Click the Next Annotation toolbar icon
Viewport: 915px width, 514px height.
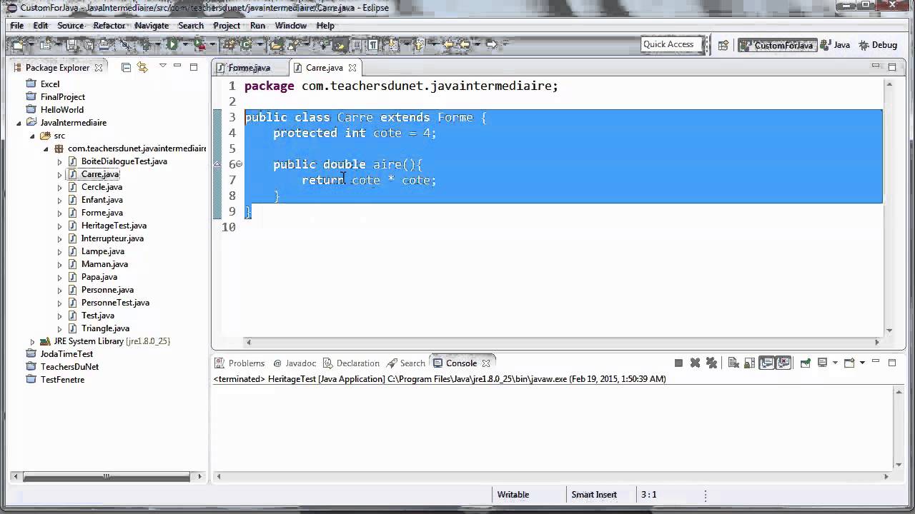[392, 44]
